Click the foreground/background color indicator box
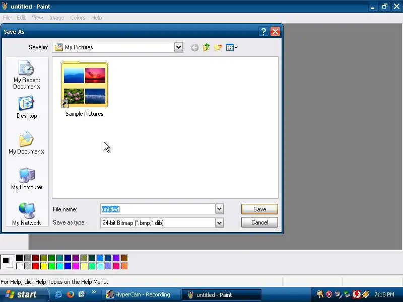This screenshot has height=302, width=403. pos(8,262)
